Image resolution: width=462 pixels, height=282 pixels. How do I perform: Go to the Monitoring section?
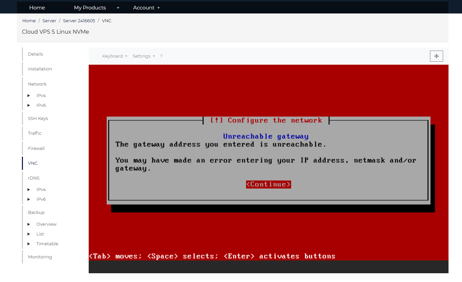[x=40, y=257]
